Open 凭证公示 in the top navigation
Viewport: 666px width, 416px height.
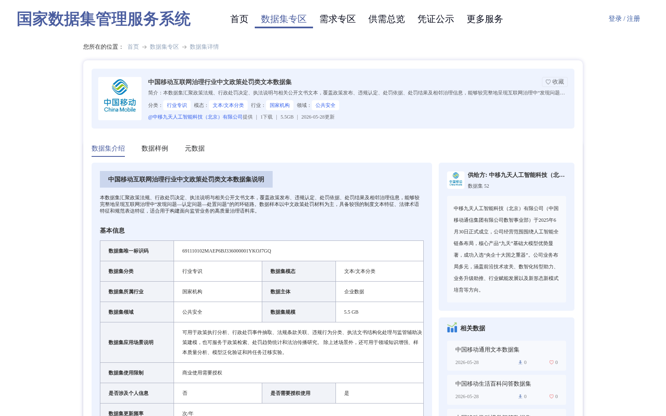point(436,19)
